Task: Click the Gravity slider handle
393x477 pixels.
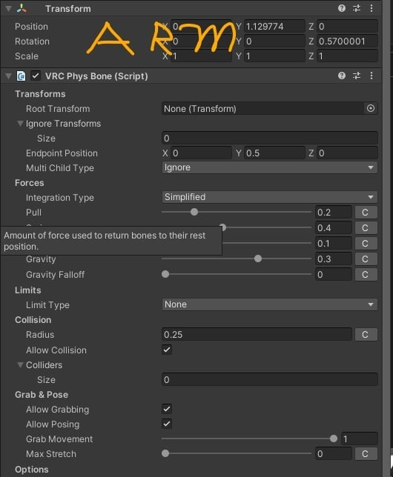Action: pyautogui.click(x=258, y=258)
